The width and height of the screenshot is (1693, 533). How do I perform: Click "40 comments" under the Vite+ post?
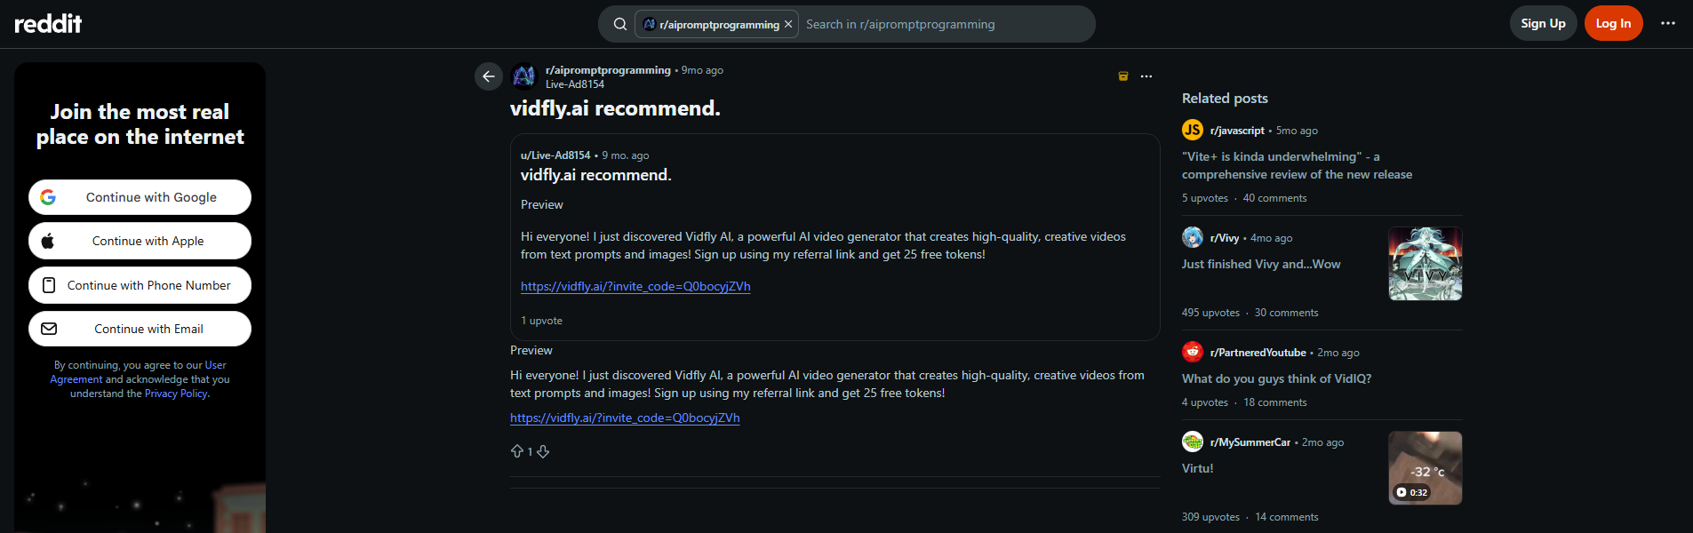(1274, 198)
